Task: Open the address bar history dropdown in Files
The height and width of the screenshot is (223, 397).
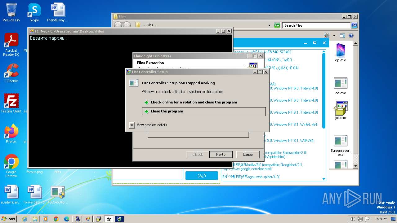Action: (x=269, y=25)
